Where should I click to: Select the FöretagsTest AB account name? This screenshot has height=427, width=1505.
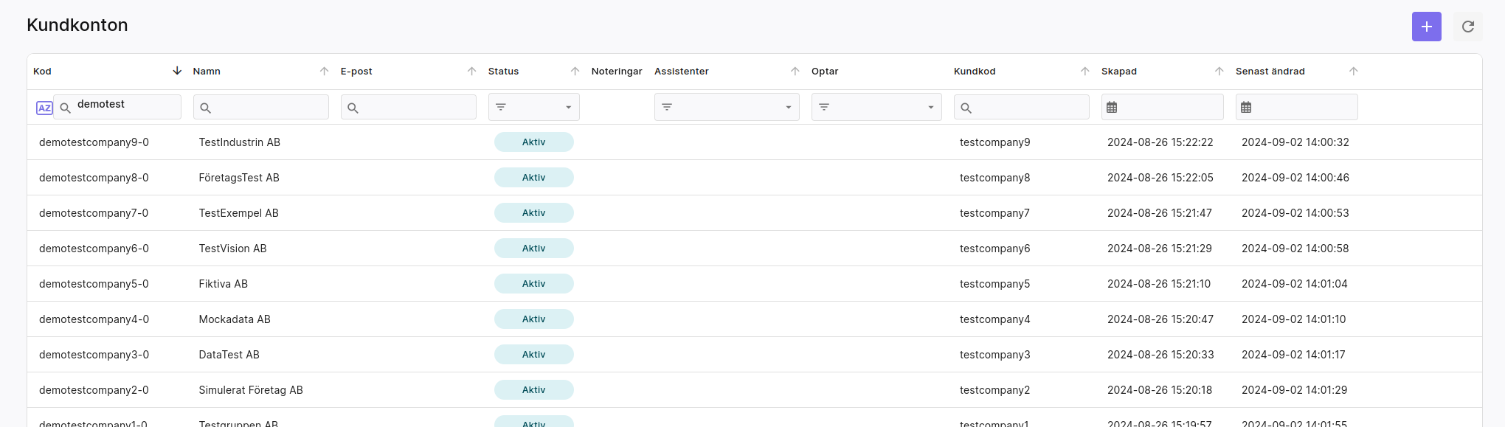239,178
